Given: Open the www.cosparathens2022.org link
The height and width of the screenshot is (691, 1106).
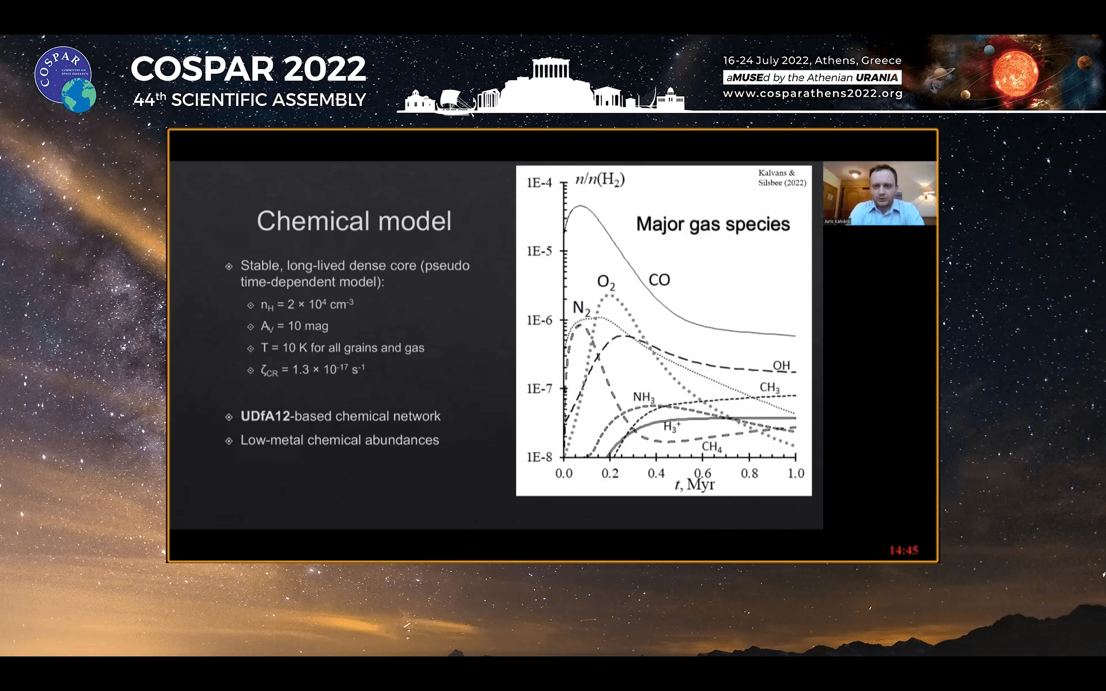Looking at the screenshot, I should pos(812,93).
